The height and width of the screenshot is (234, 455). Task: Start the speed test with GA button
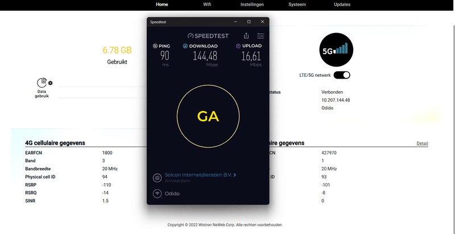[208, 116]
